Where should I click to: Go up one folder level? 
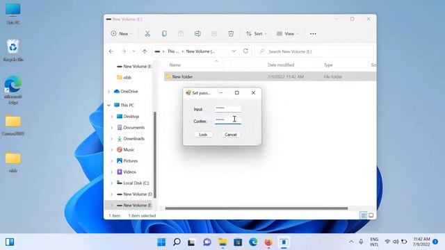click(x=145, y=51)
